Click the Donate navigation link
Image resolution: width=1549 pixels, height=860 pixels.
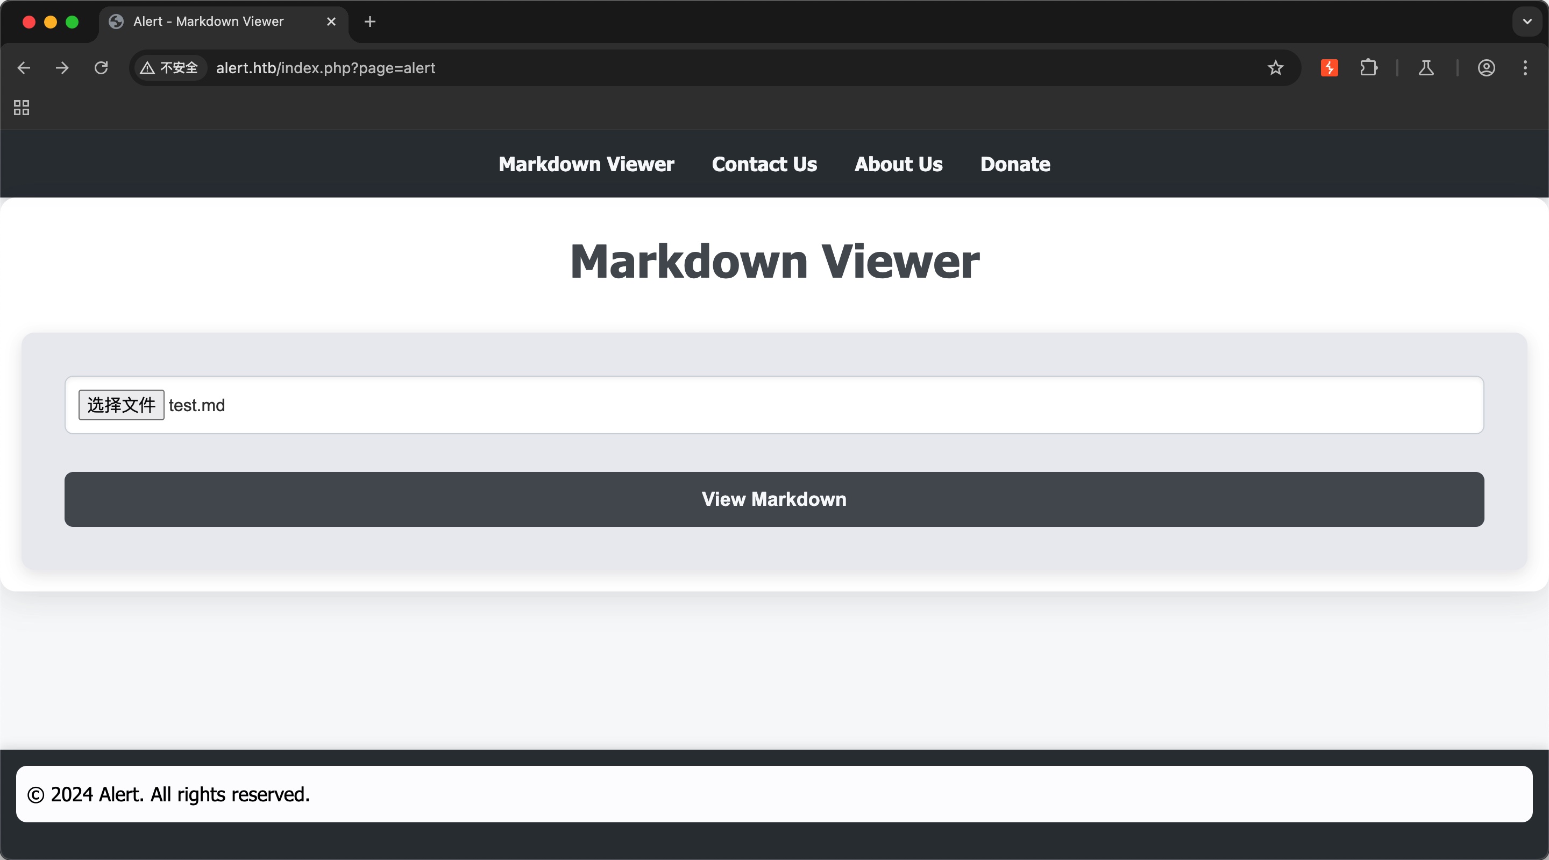point(1015,164)
